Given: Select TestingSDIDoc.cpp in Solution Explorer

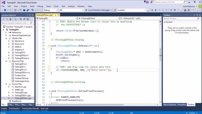Looking at the screenshot, I should 22,95.
